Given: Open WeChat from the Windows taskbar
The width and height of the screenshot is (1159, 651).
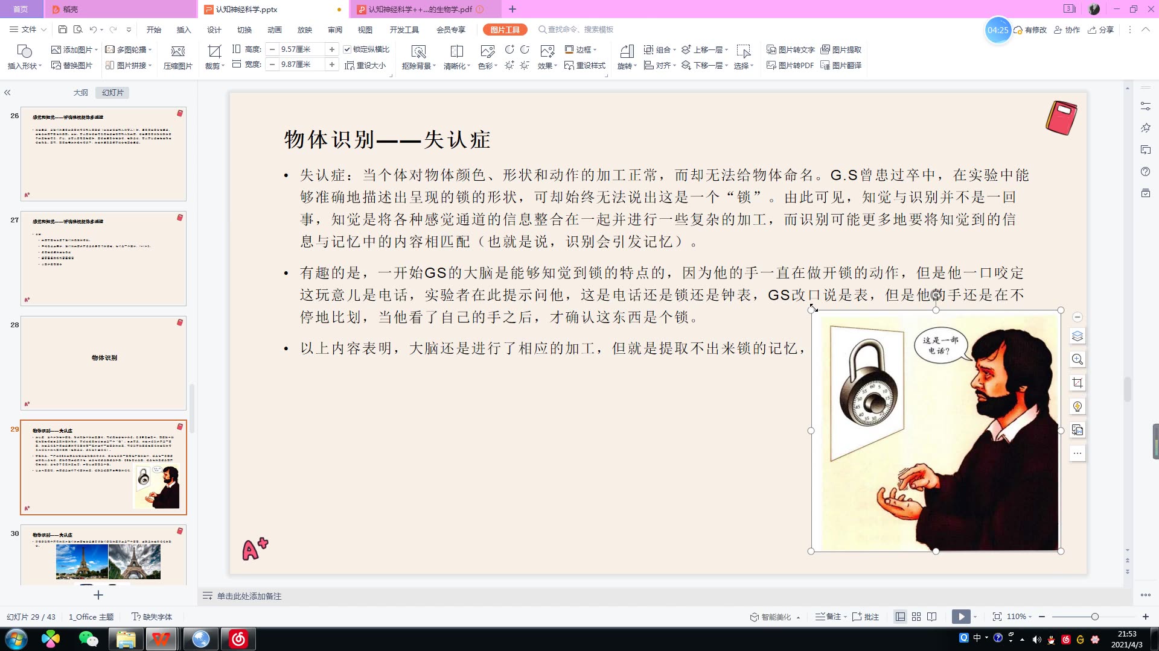Looking at the screenshot, I should point(89,639).
